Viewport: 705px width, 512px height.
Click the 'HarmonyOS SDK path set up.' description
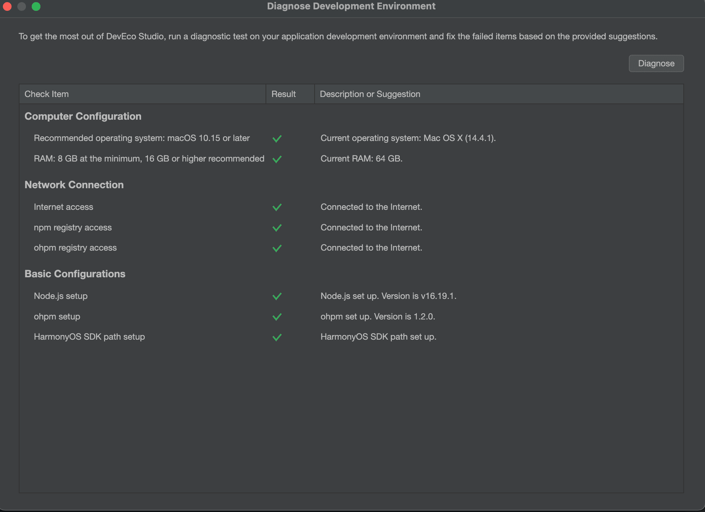coord(378,337)
